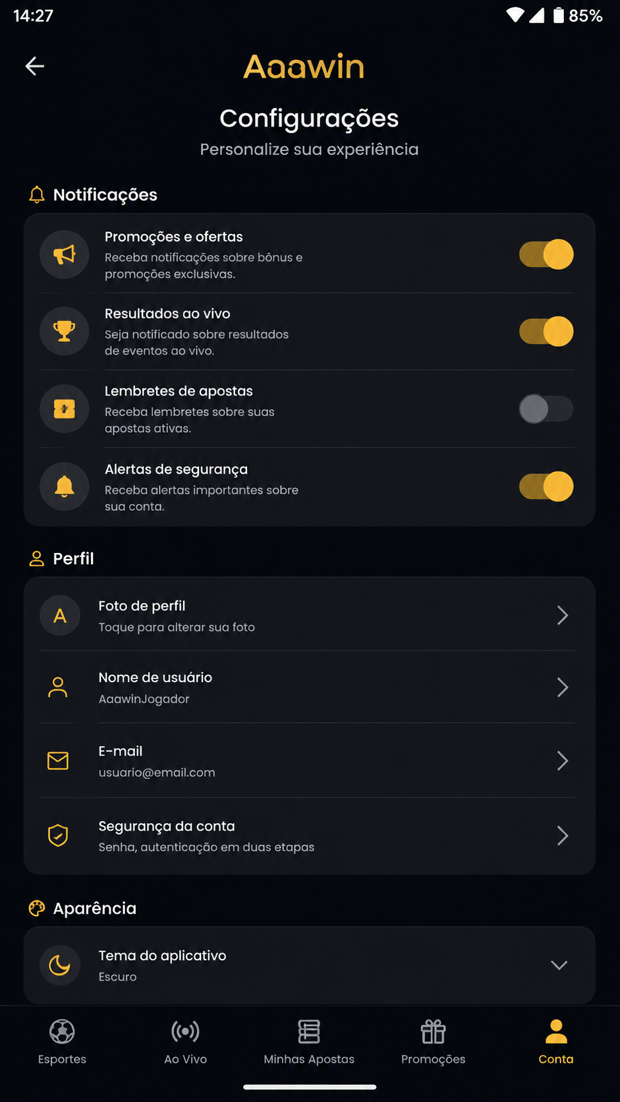The image size is (620, 1102).
Task: Open Nome de usuário chevron arrow
Action: [x=563, y=687]
